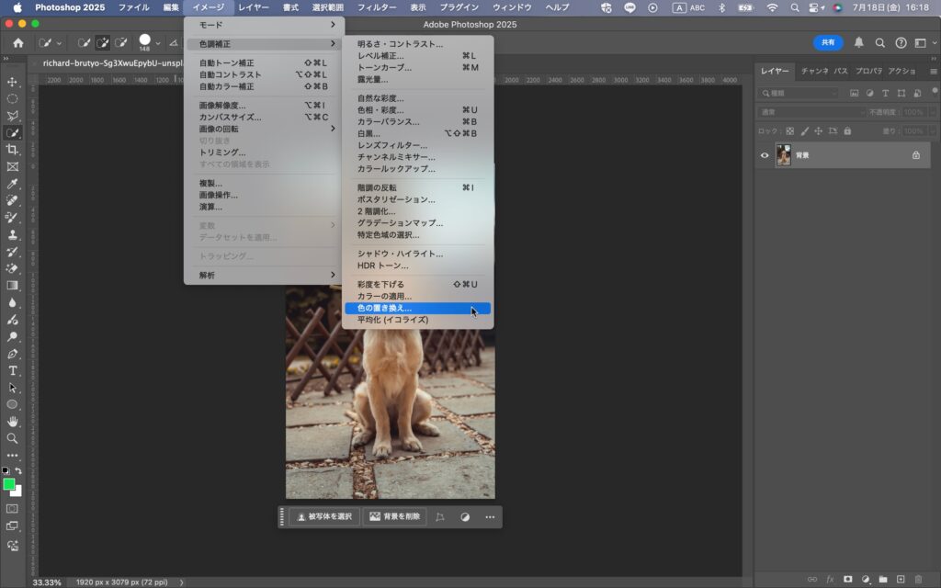
Task: Open Edit Toolbar three-dots menu
Action: 12,456
